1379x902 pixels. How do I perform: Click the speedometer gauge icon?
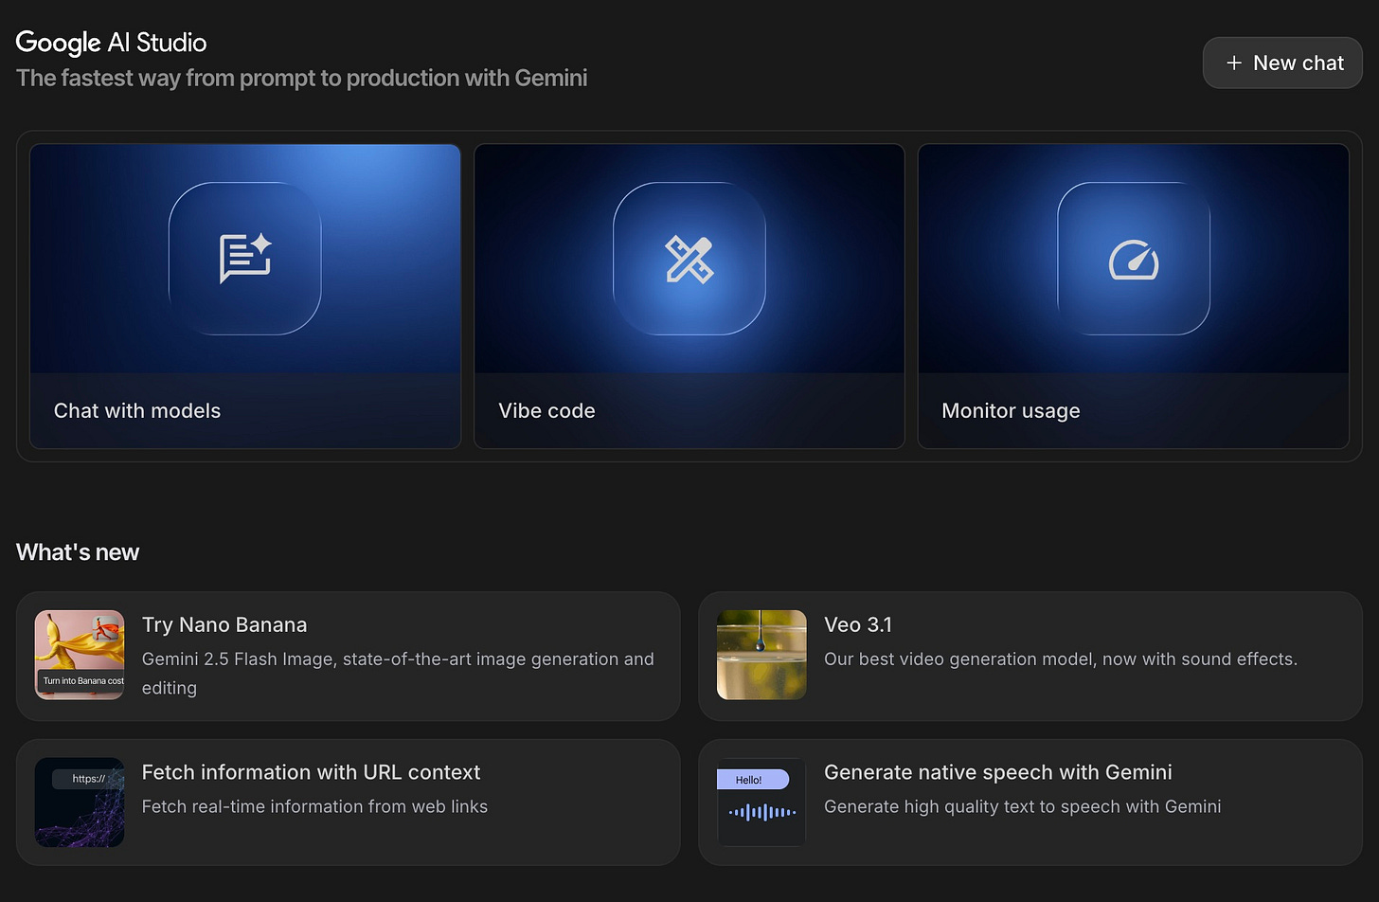1134,261
